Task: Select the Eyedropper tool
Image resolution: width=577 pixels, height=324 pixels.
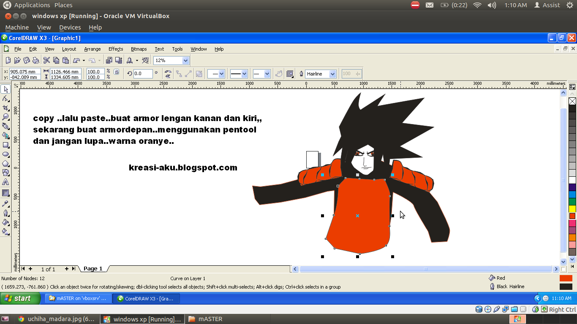Action: tap(5, 203)
